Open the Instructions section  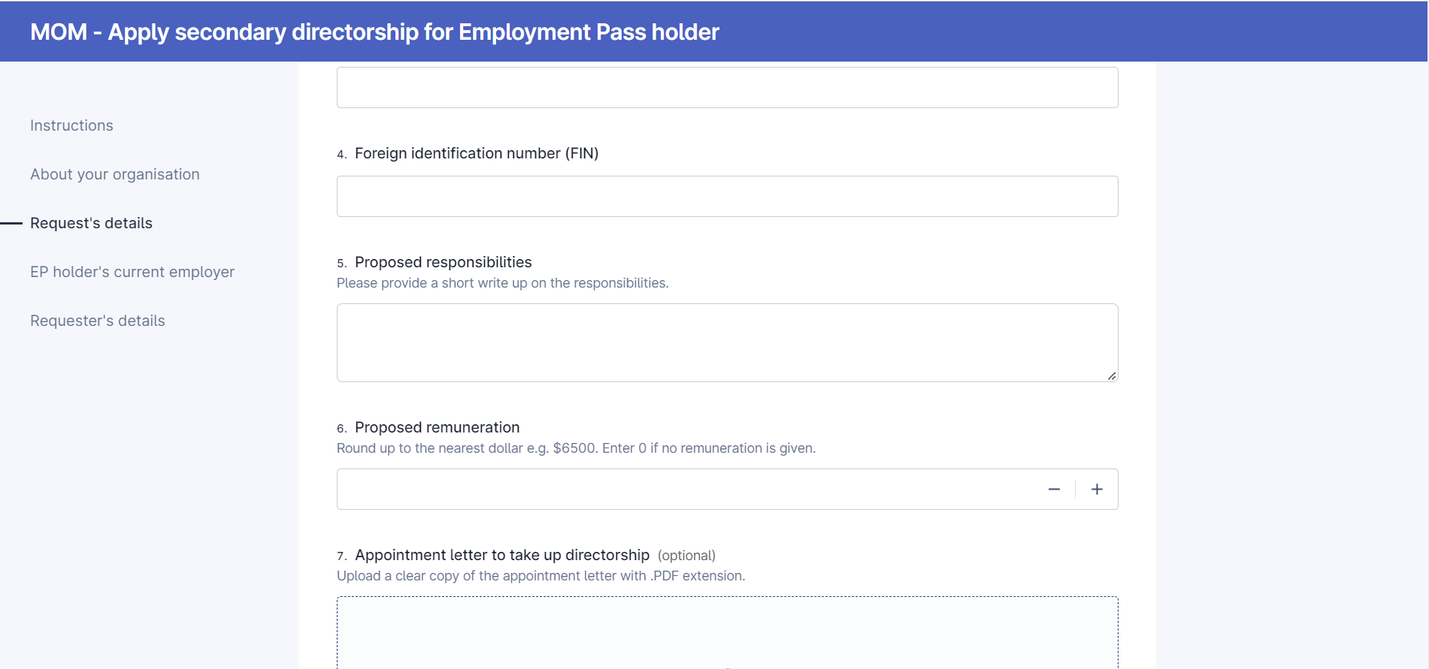tap(71, 125)
